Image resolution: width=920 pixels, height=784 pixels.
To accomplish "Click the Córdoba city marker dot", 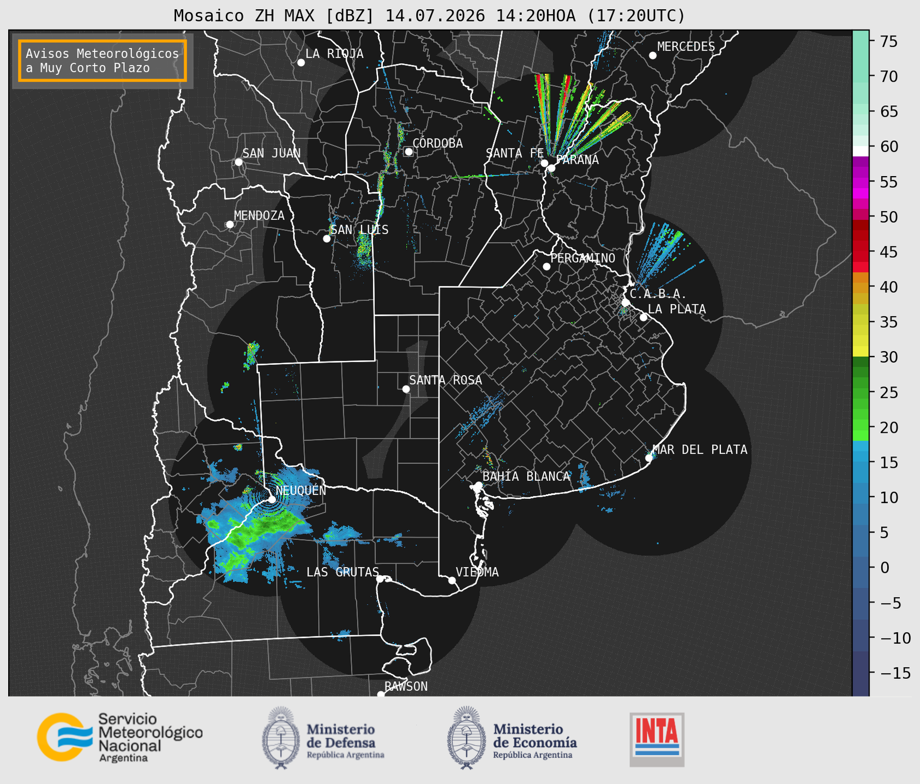I will coord(408,152).
